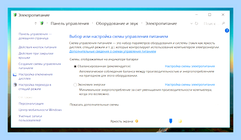Open Панель управления домашняя страница link
The image size is (241, 140).
tap(35, 36)
